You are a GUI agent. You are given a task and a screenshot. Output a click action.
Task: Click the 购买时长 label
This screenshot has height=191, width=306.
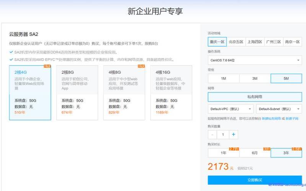pos(214,144)
